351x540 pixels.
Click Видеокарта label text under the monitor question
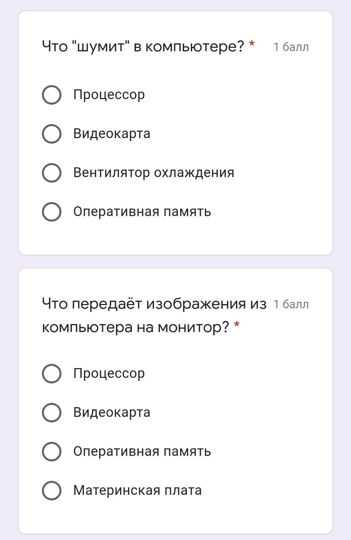click(111, 412)
